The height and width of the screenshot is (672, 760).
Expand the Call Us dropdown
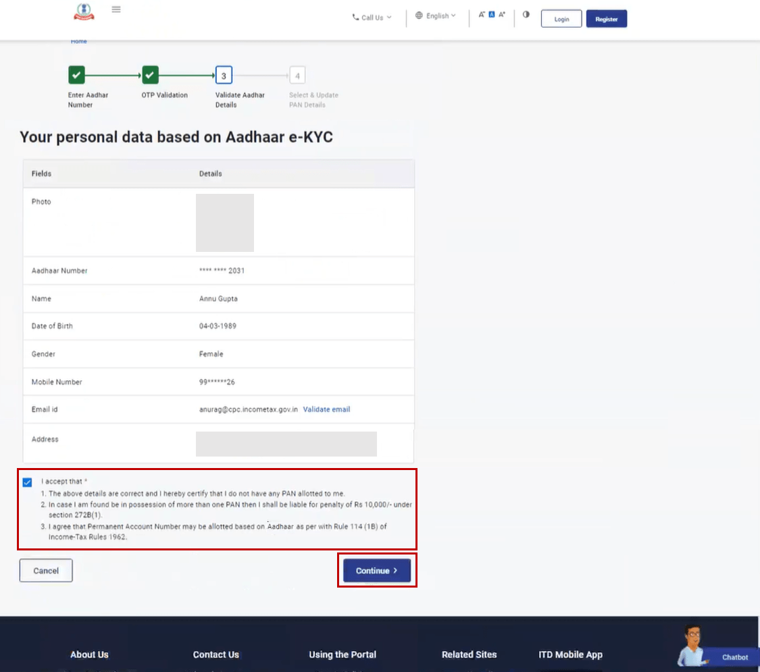[388, 18]
